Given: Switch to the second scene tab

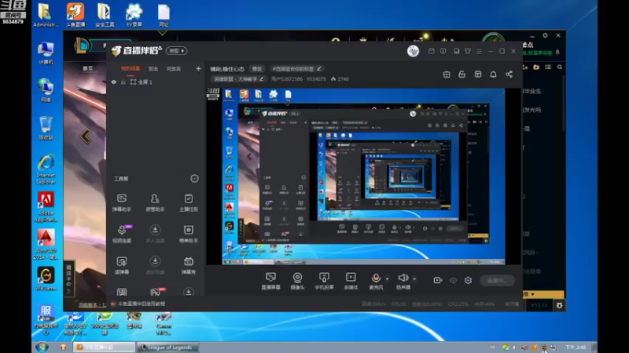Looking at the screenshot, I should [x=153, y=69].
